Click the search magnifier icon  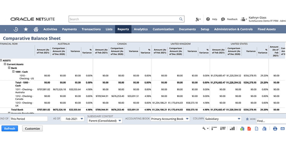click(x=181, y=19)
